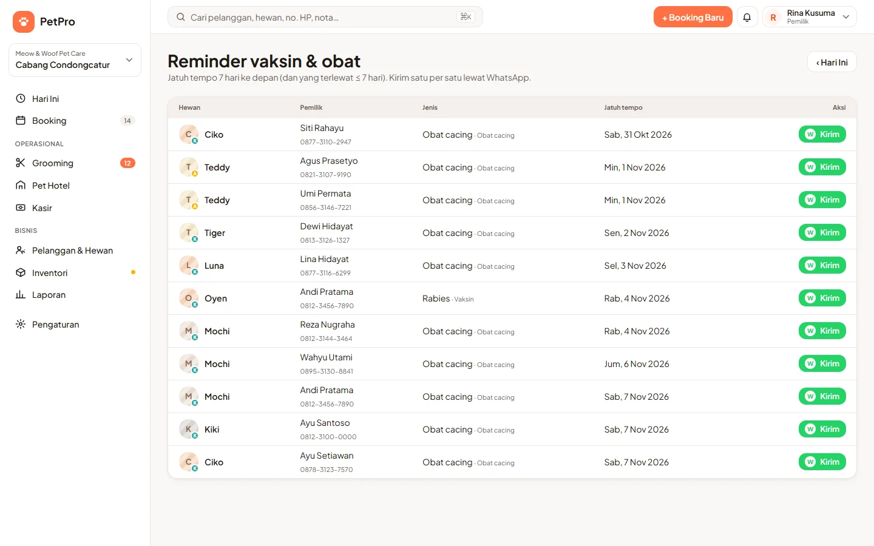
Task: Click the + Booking Baru button
Action: tap(693, 17)
